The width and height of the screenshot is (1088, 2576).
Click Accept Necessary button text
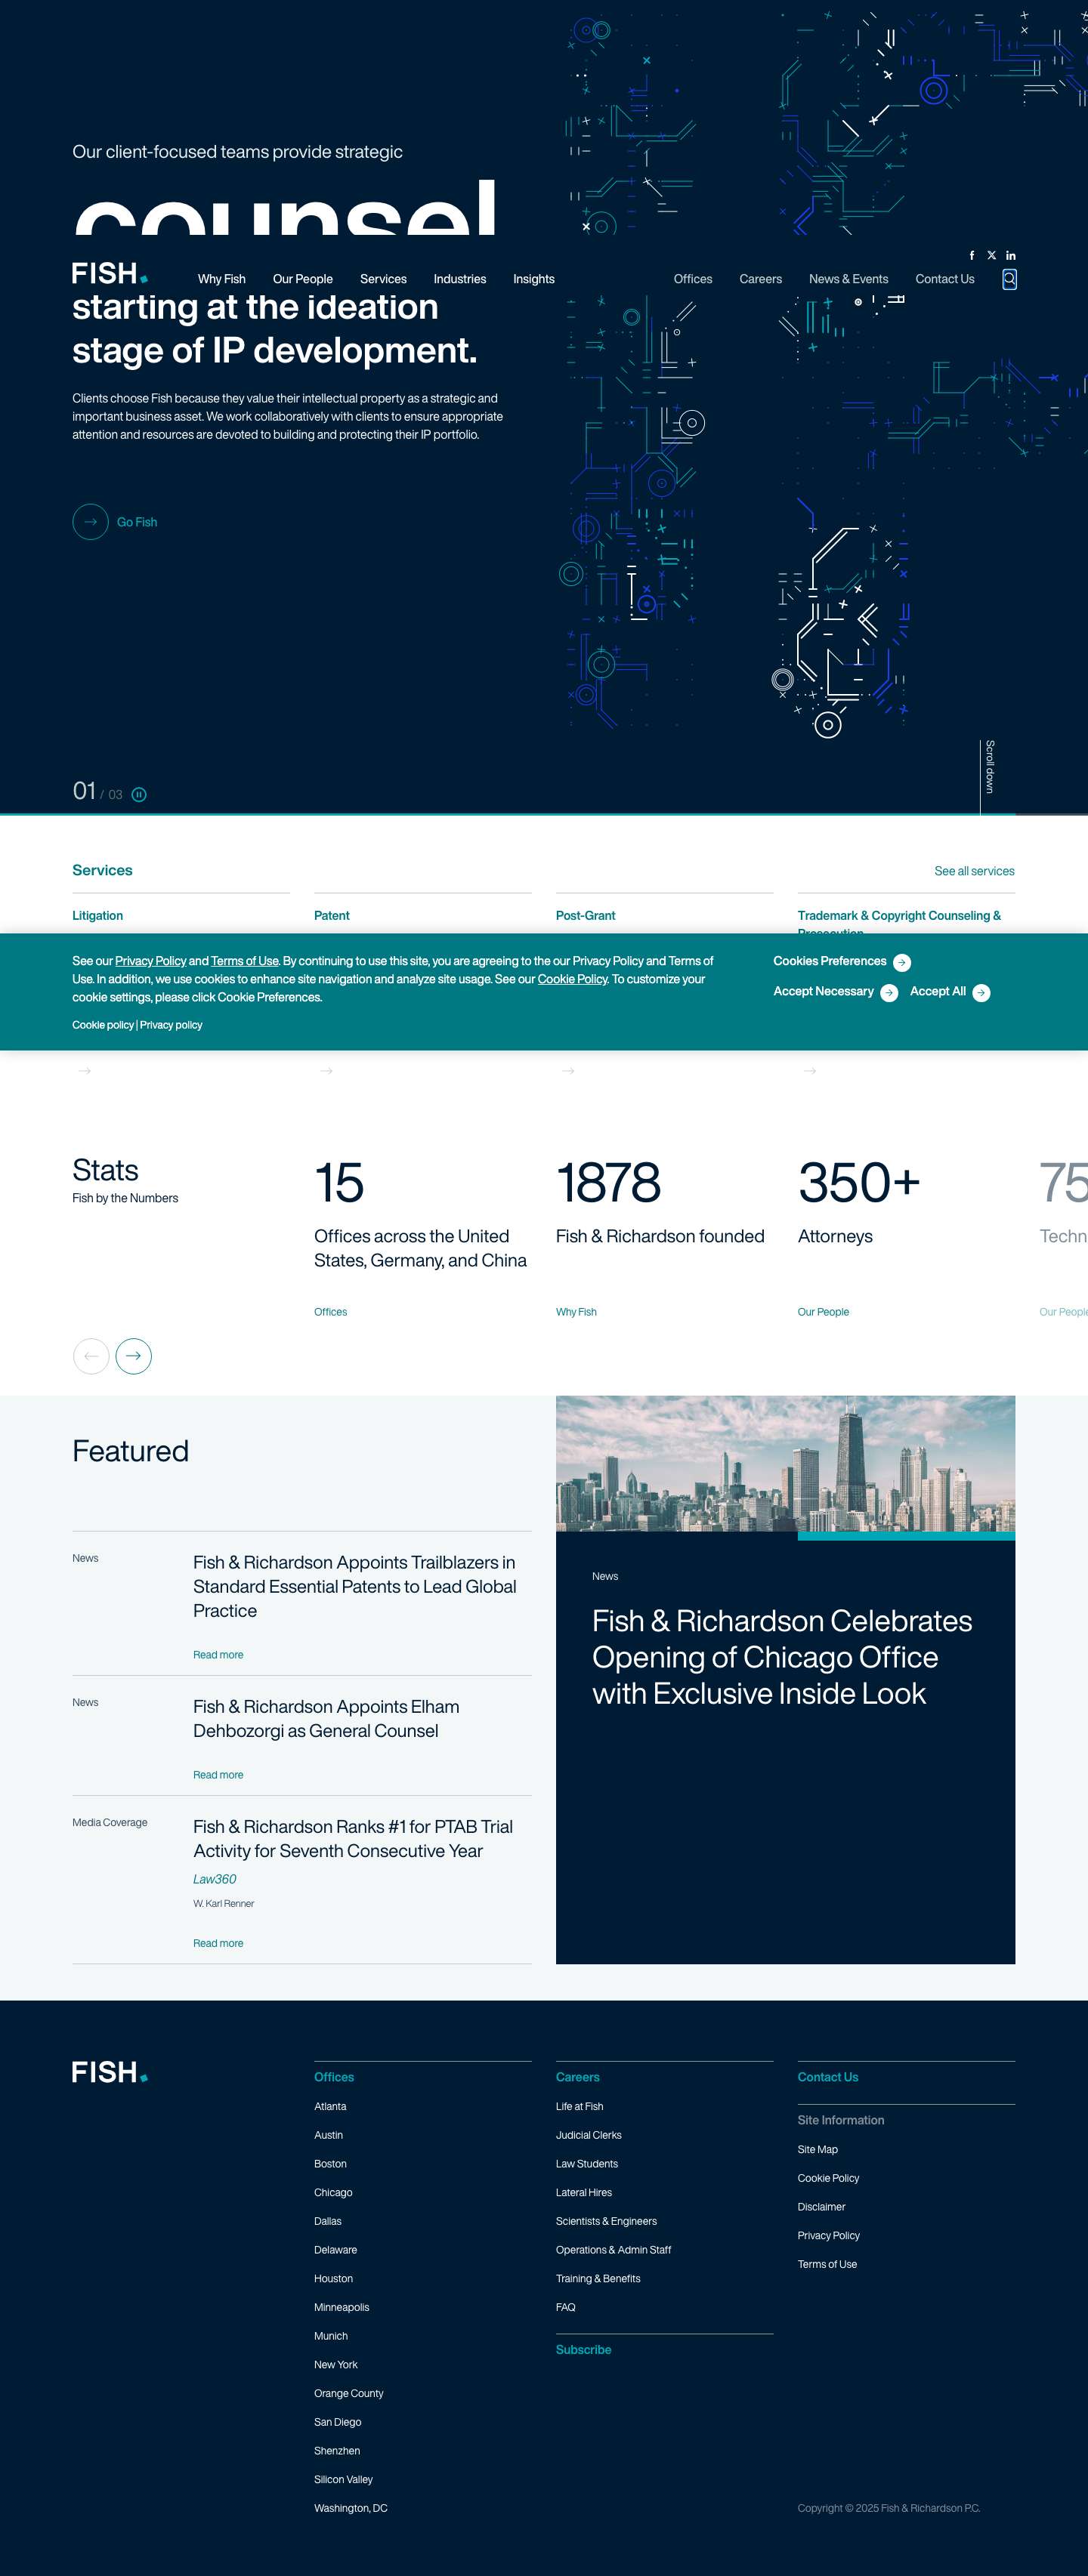[x=824, y=991]
